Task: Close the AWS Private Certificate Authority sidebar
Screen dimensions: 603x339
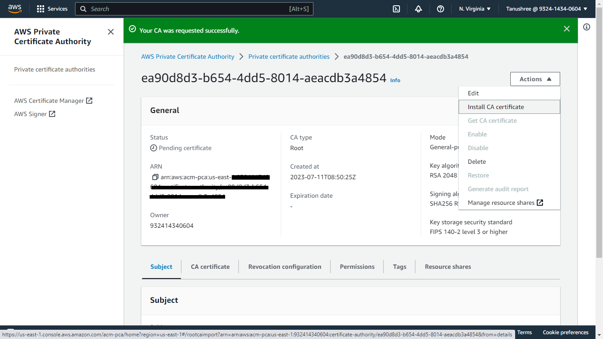Action: click(x=111, y=32)
